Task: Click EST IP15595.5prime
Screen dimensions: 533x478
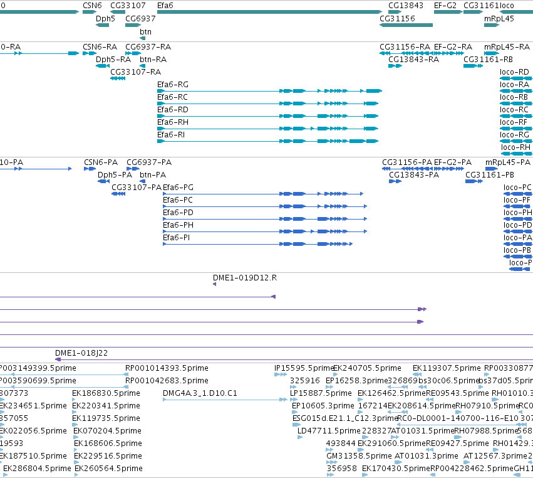Action: point(304,368)
